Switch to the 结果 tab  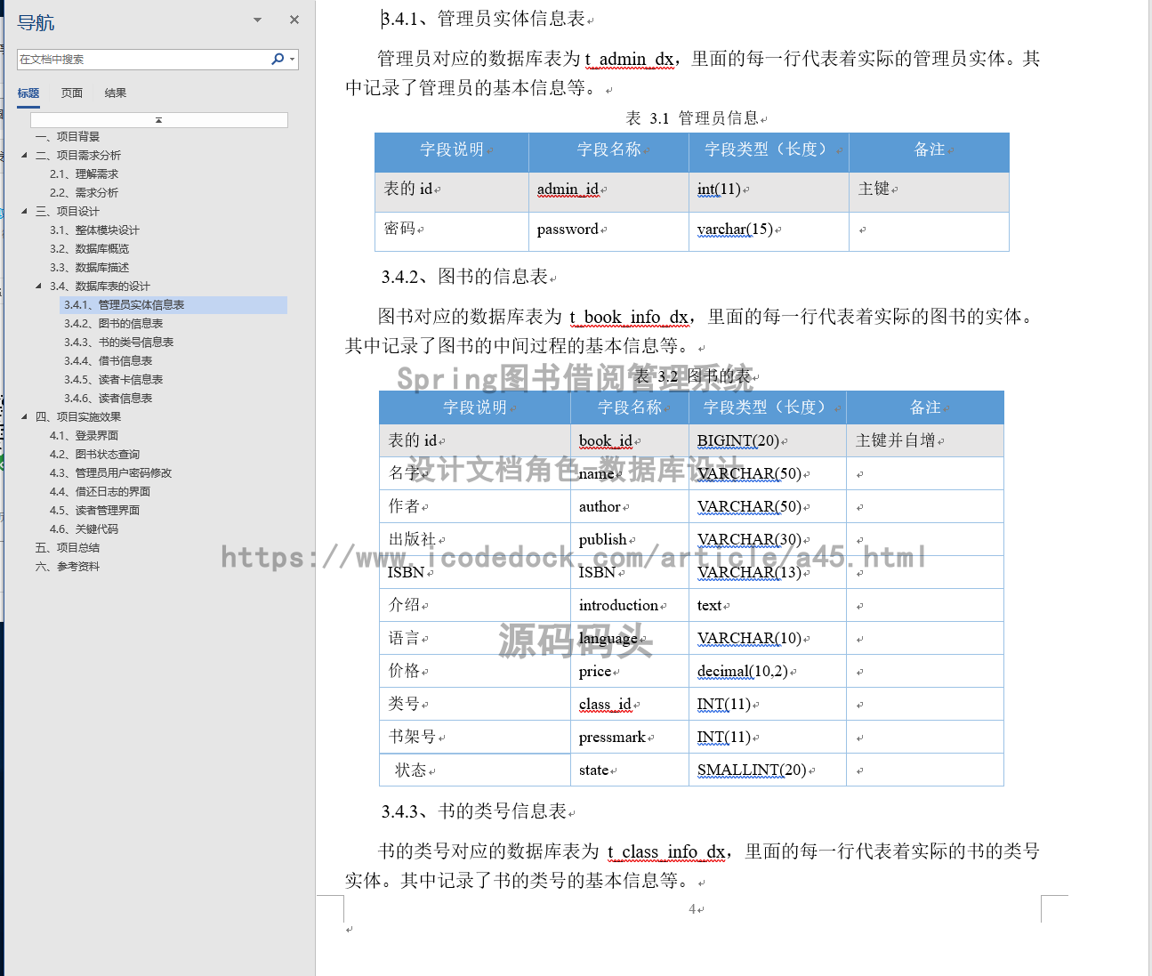click(115, 93)
